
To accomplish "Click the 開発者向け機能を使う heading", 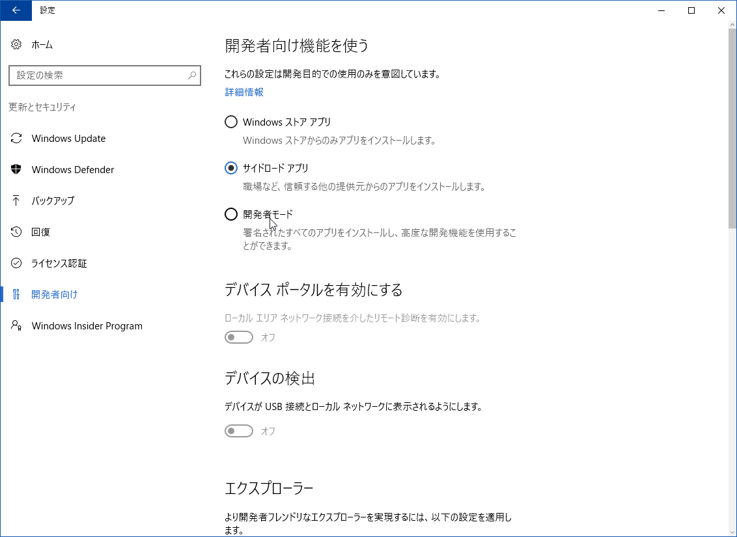I will coord(297,46).
